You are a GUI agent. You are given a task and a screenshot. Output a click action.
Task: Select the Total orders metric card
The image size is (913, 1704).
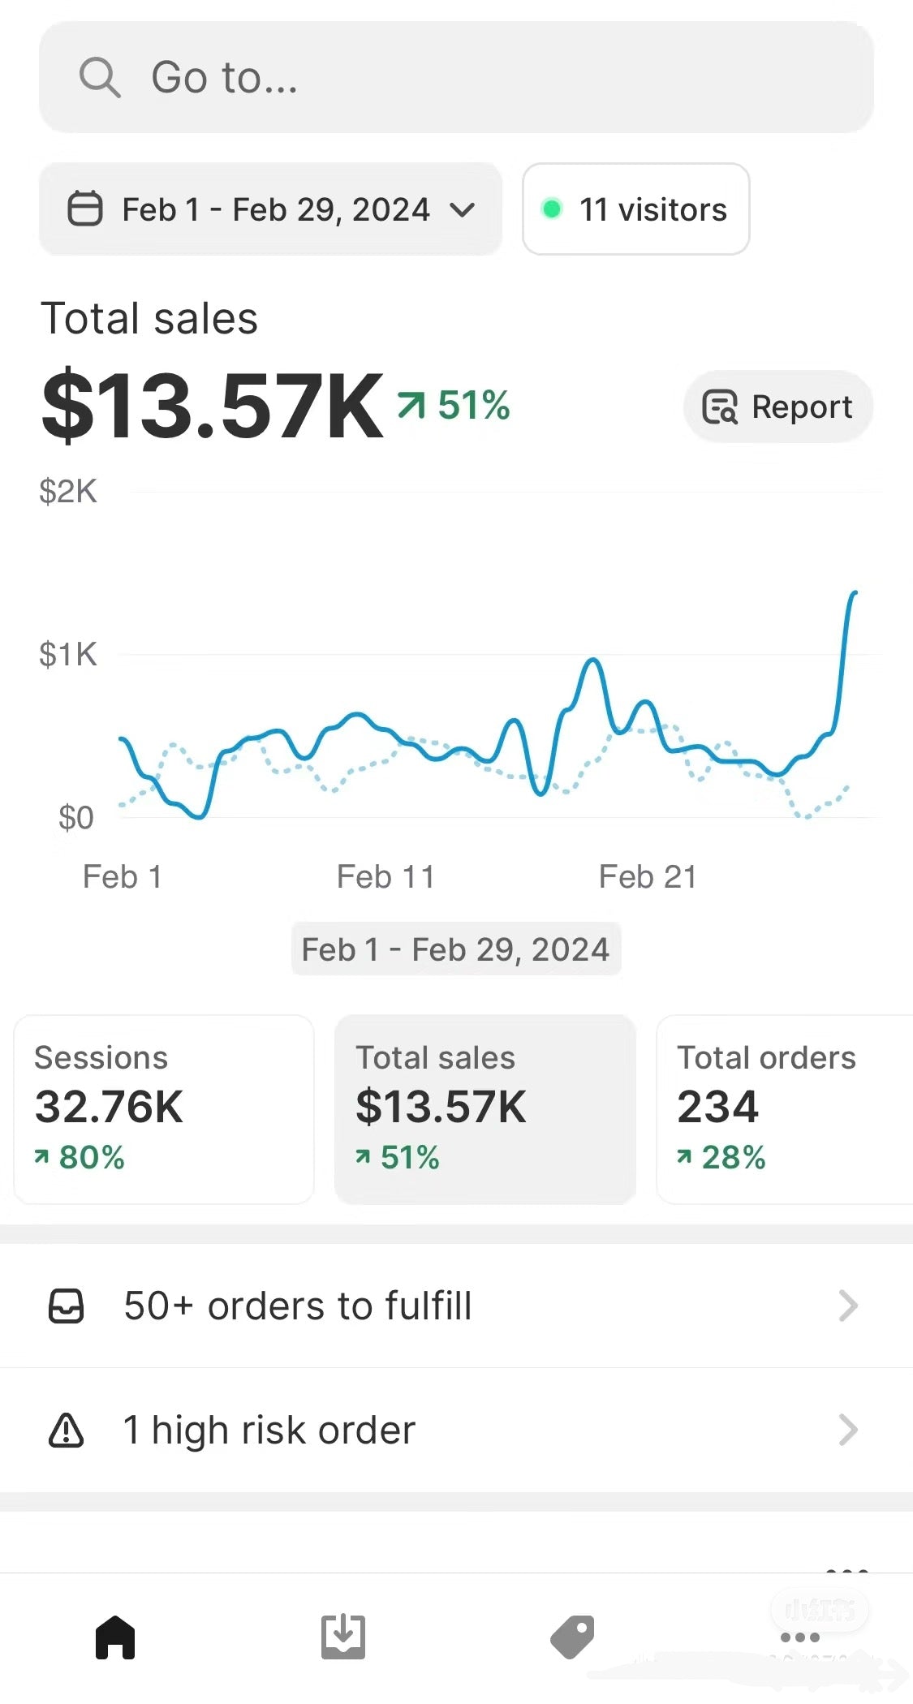click(784, 1109)
